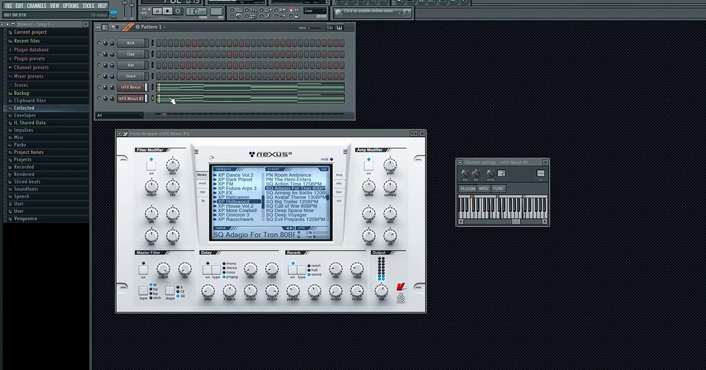Image resolution: width=706 pixels, height=370 pixels.
Task: Click the reFX Nexus channel button
Action: (131, 87)
